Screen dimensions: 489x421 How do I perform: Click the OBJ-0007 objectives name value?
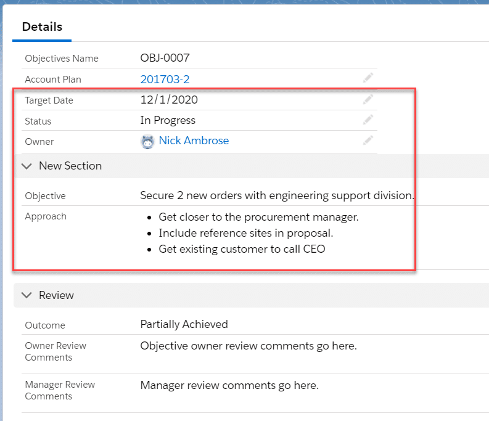(165, 58)
